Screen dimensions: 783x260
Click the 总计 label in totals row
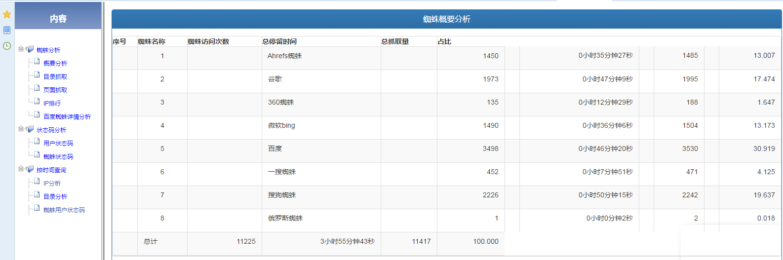(x=151, y=241)
